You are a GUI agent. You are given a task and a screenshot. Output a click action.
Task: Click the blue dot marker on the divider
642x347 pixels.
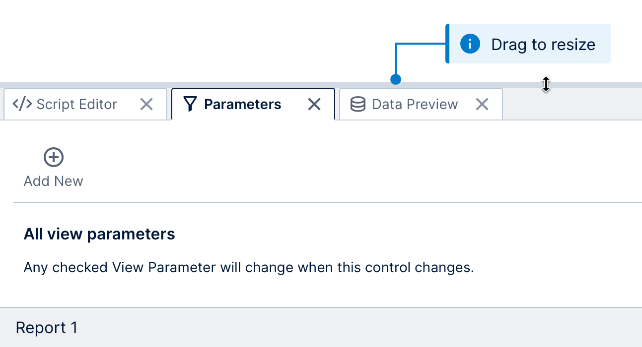396,79
